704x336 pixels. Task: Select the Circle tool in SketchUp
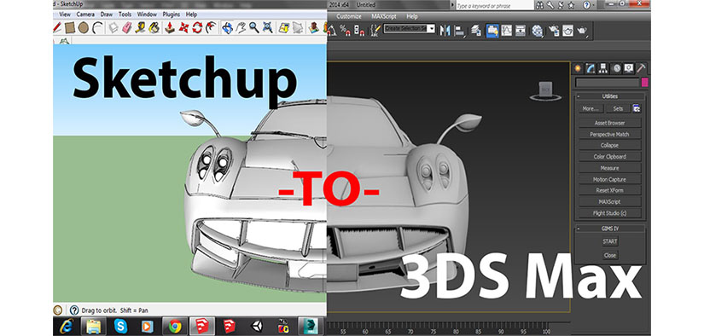tap(83, 28)
